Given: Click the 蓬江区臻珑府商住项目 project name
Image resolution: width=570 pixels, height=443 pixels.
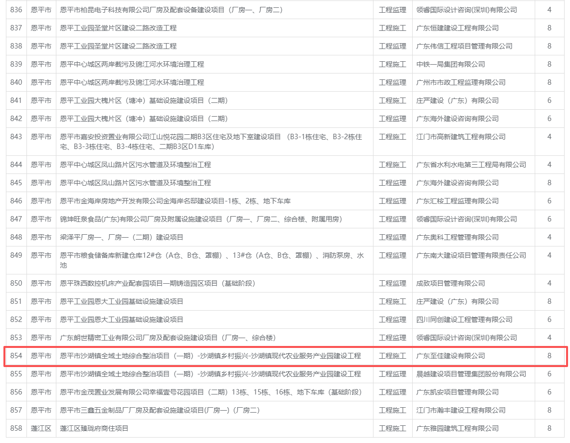Looking at the screenshot, I should tap(94, 429).
